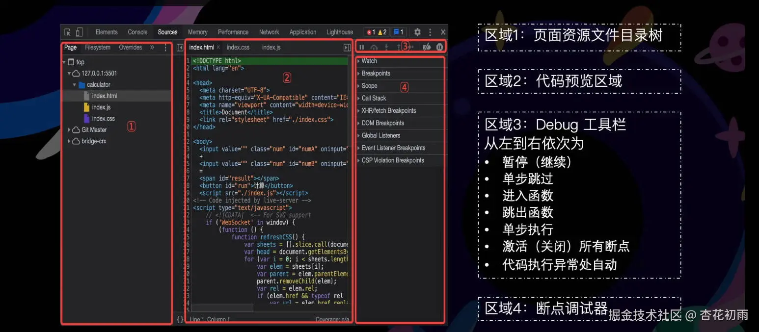The image size is (759, 332).
Task: Click the editor horizontal scrollbar thumb
Action: click(222, 307)
